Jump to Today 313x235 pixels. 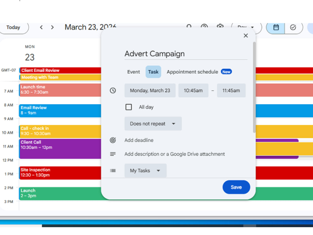click(x=13, y=27)
